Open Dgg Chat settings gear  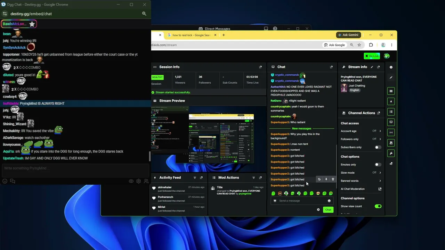click(139, 181)
